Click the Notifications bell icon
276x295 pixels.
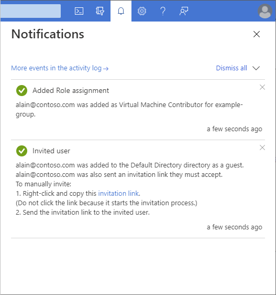(x=121, y=11)
